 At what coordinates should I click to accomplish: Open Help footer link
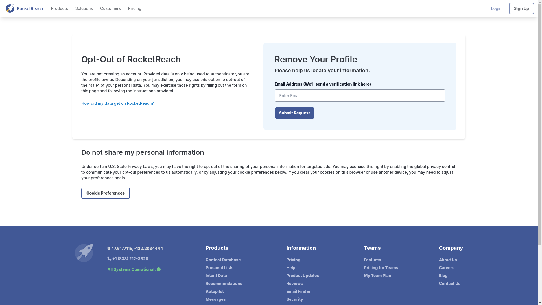click(291, 268)
